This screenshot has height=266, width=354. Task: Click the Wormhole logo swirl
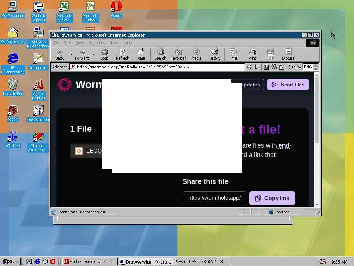coord(65,85)
